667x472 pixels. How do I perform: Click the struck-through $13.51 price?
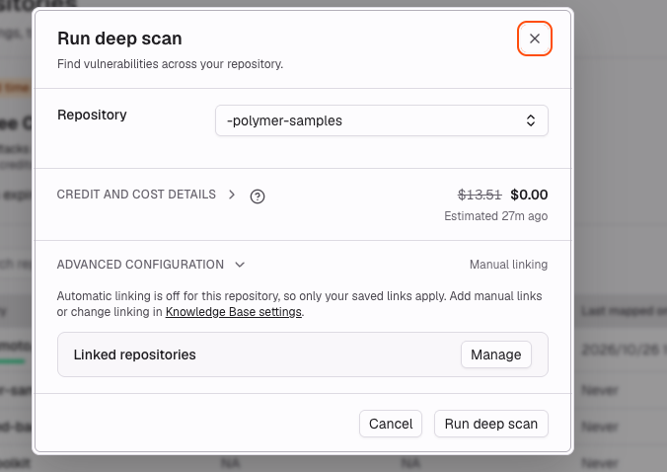(x=480, y=195)
